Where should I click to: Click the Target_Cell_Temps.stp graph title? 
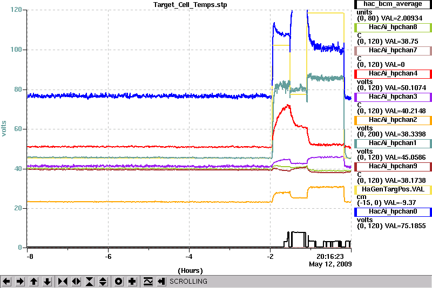click(190, 5)
